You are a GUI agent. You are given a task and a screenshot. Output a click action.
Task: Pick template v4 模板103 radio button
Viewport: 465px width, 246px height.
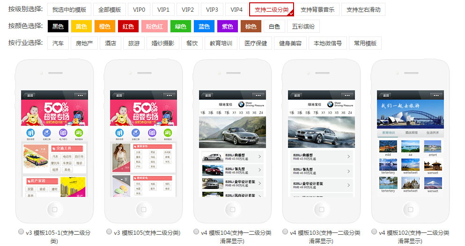click(285, 232)
